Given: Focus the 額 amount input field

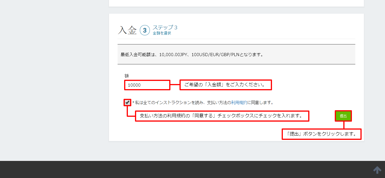Looking at the screenshot, I should [147, 85].
